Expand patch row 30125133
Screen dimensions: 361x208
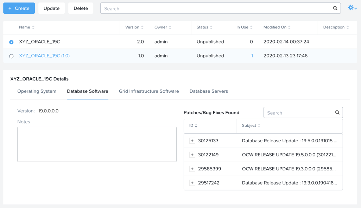pos(192,141)
